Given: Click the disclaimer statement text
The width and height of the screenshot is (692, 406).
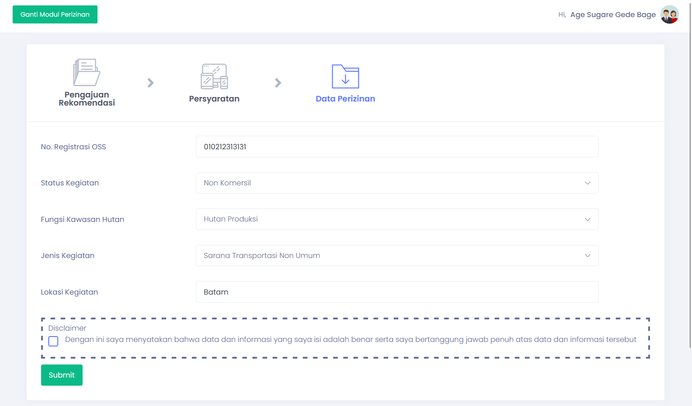Looking at the screenshot, I should pyautogui.click(x=350, y=340).
